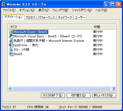Viewport: 123px width, 111px height.
Task: Click the right scrollbar arrow in task list
Action: 114,89
